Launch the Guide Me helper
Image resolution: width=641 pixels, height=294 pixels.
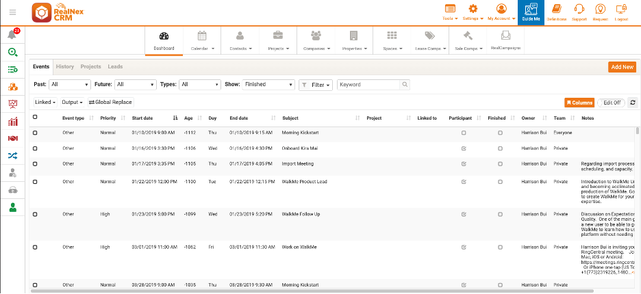point(531,13)
